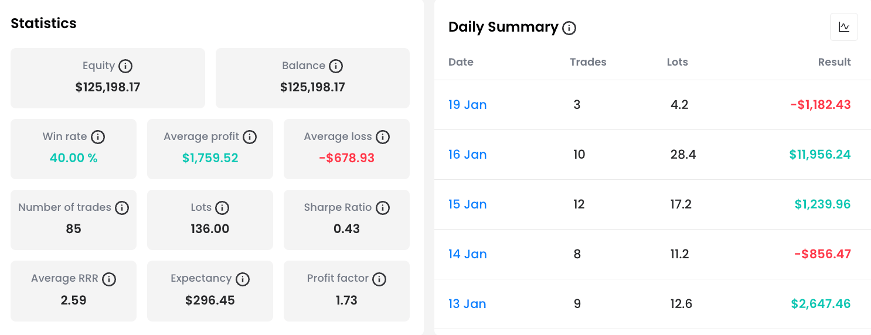Click the 14 Jan date link

pos(467,254)
